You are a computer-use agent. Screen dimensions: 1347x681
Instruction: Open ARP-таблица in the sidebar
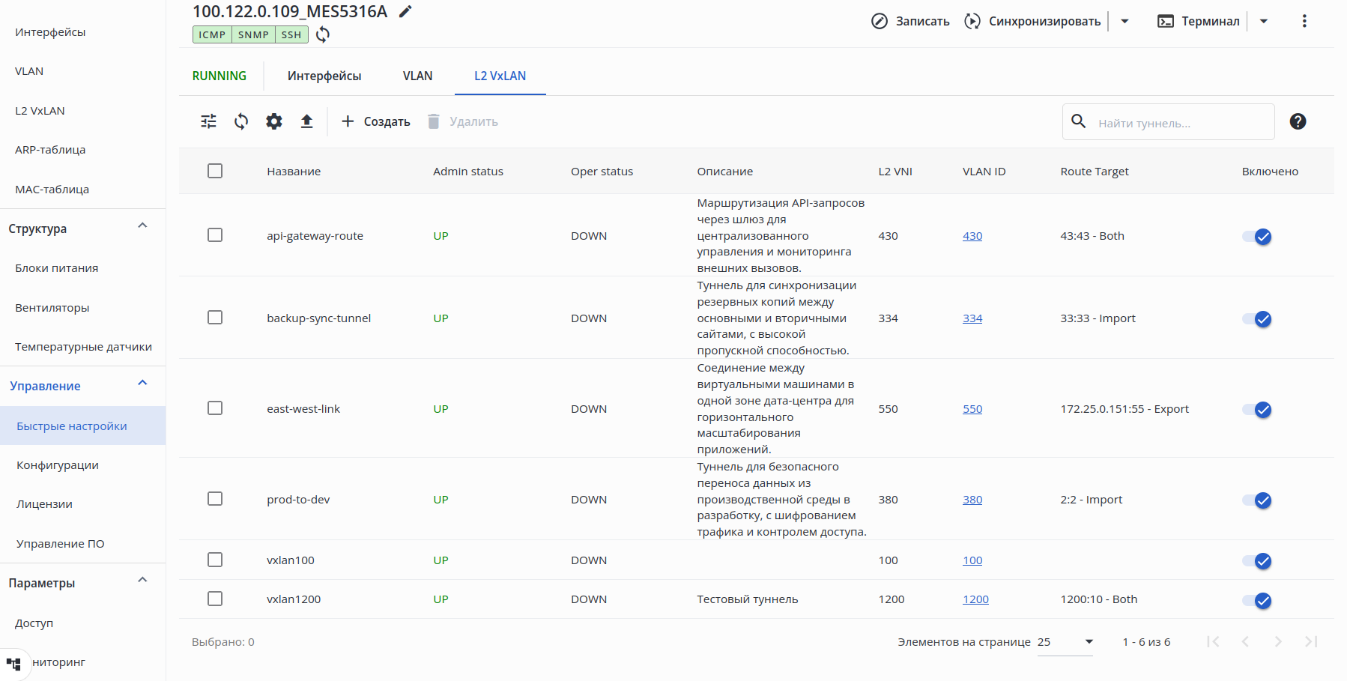(x=50, y=150)
